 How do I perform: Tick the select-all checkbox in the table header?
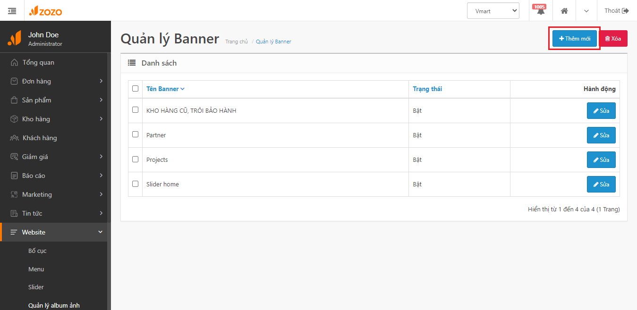(136, 88)
